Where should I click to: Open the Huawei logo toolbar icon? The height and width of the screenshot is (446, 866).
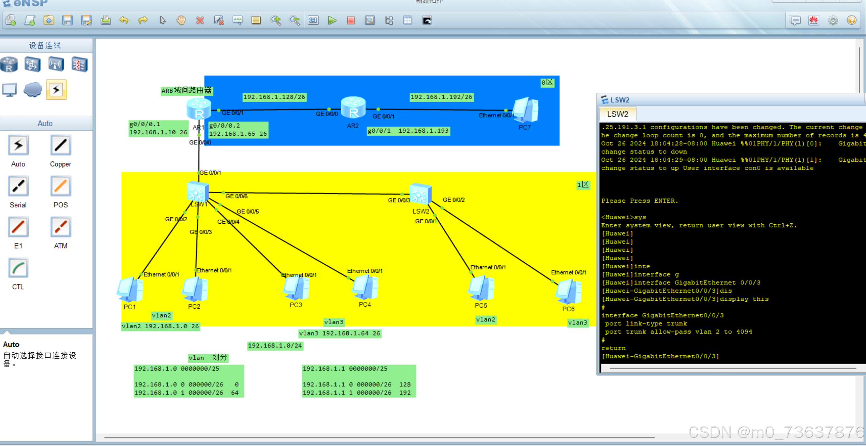click(814, 20)
